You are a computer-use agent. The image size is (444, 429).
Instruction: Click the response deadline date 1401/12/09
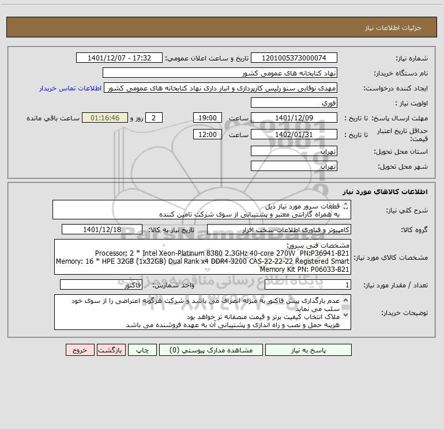294,117
